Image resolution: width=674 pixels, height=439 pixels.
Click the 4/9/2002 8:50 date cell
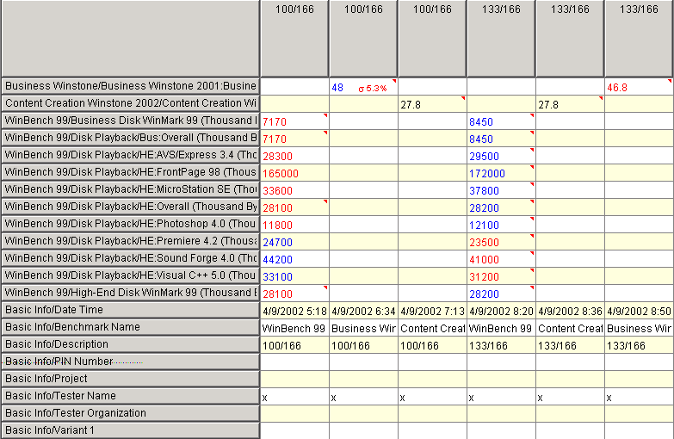tap(639, 311)
